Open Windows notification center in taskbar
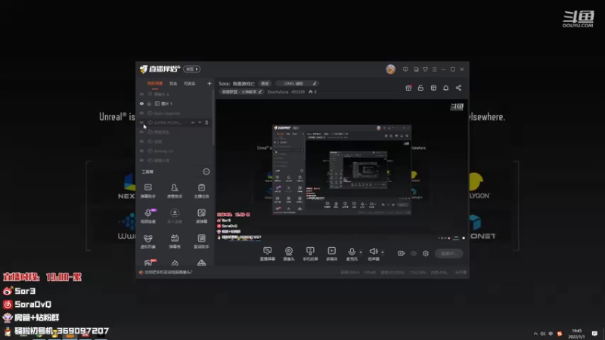 [594, 333]
